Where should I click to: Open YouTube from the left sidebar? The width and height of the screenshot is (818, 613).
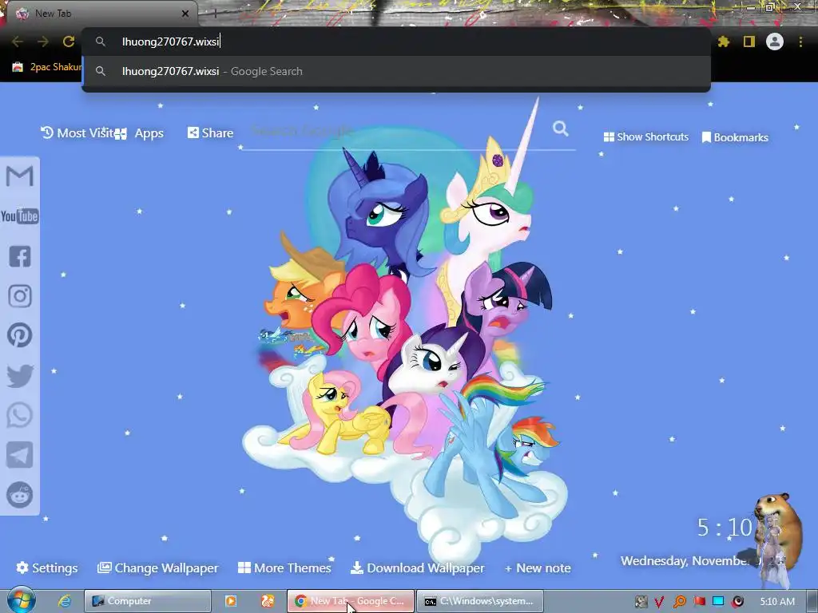(20, 216)
